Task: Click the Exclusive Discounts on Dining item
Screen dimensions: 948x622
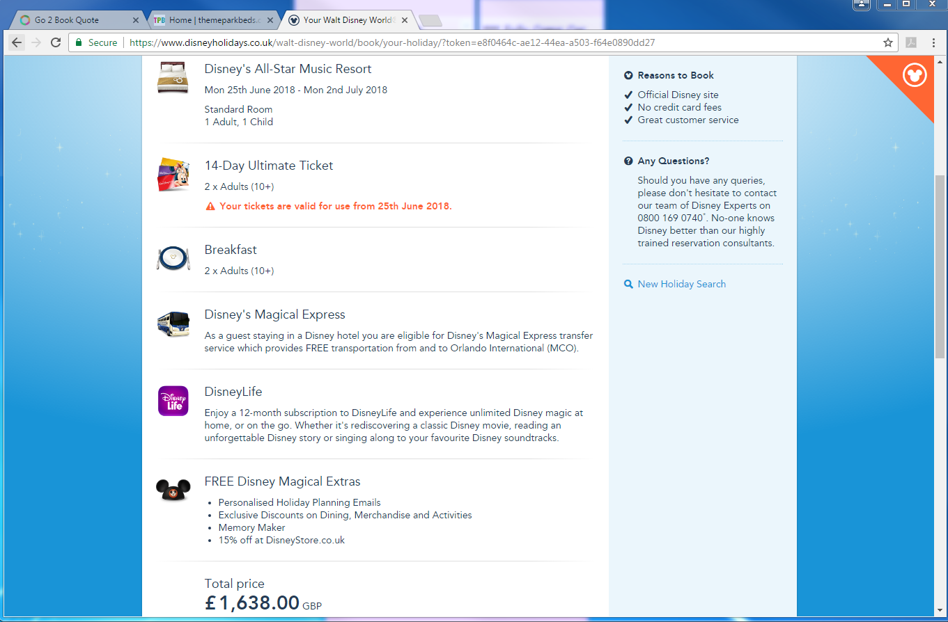Action: [345, 515]
